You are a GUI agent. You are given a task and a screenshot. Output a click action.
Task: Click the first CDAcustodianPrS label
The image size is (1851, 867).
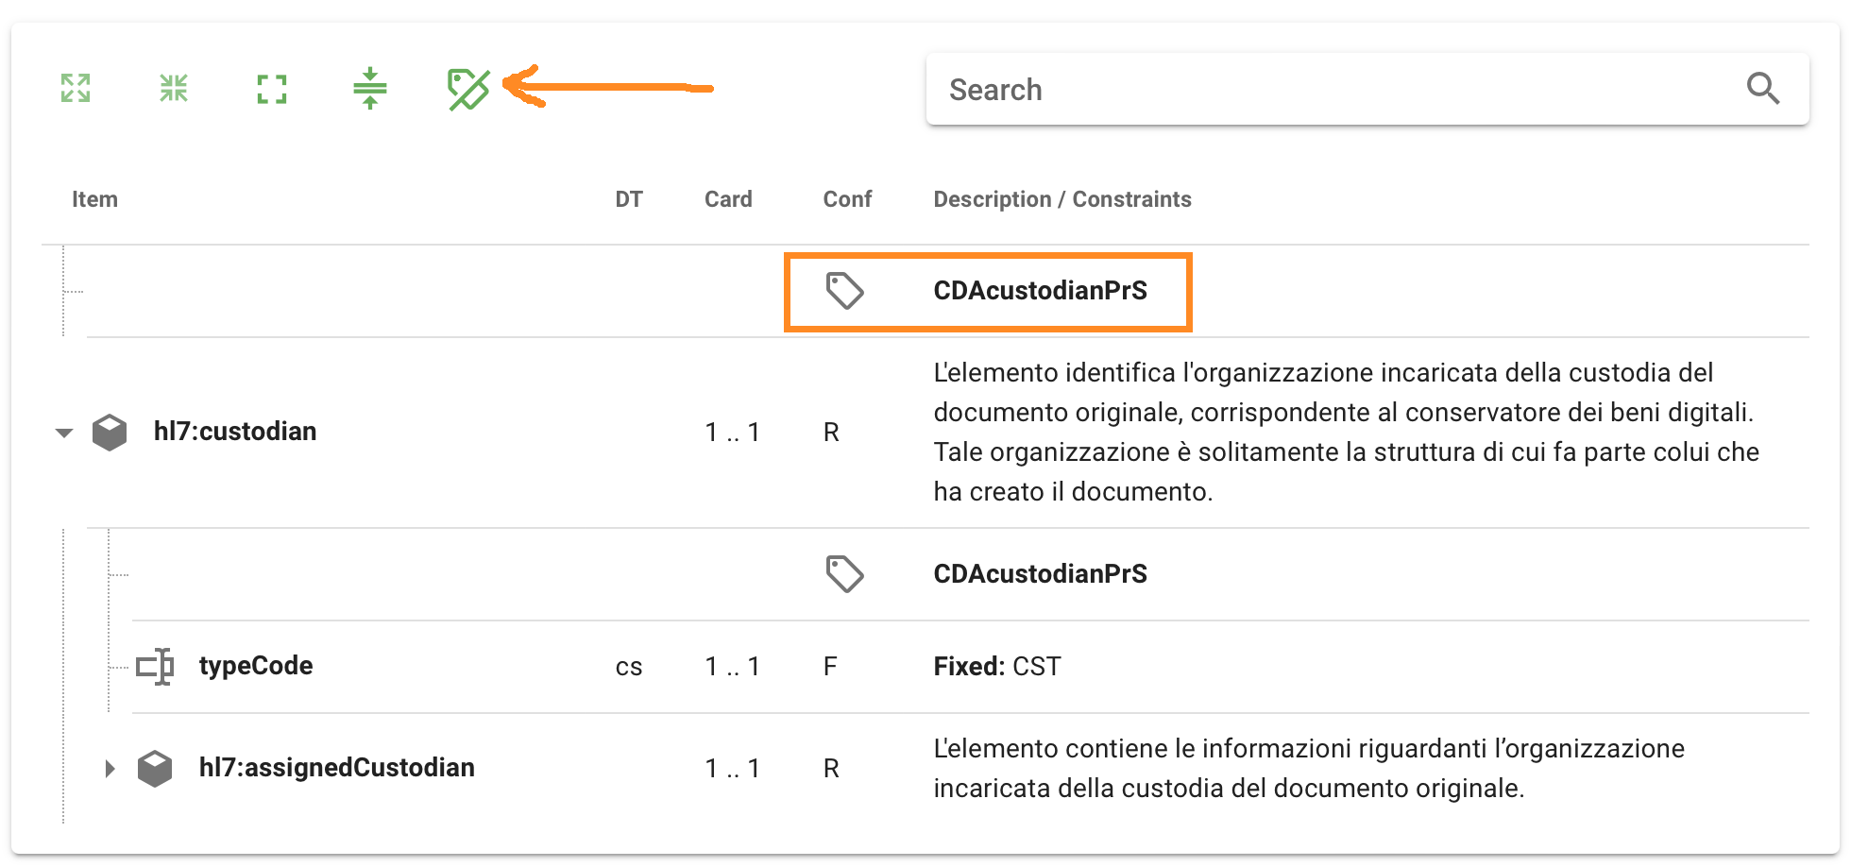[1040, 291]
